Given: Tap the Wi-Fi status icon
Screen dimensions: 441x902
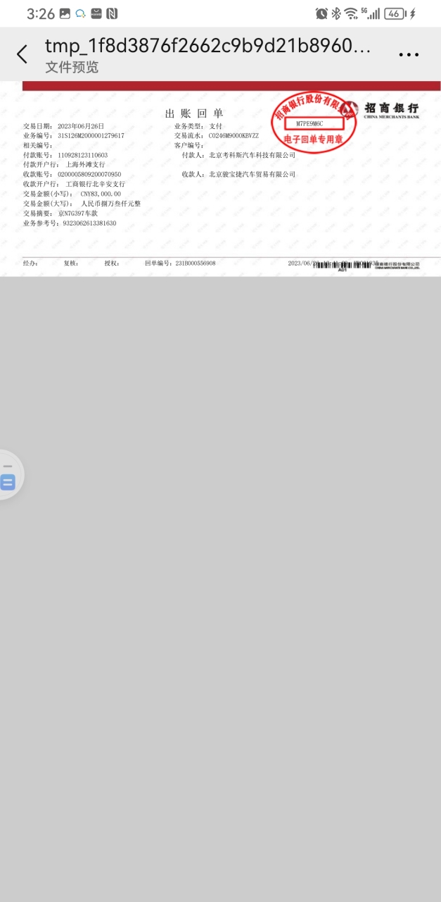Looking at the screenshot, I should [350, 13].
